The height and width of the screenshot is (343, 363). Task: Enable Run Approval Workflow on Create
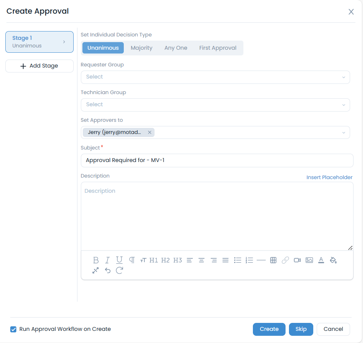(x=13, y=329)
